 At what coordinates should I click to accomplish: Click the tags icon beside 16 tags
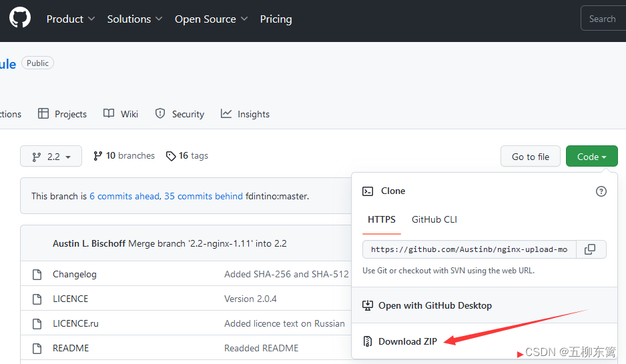[171, 156]
